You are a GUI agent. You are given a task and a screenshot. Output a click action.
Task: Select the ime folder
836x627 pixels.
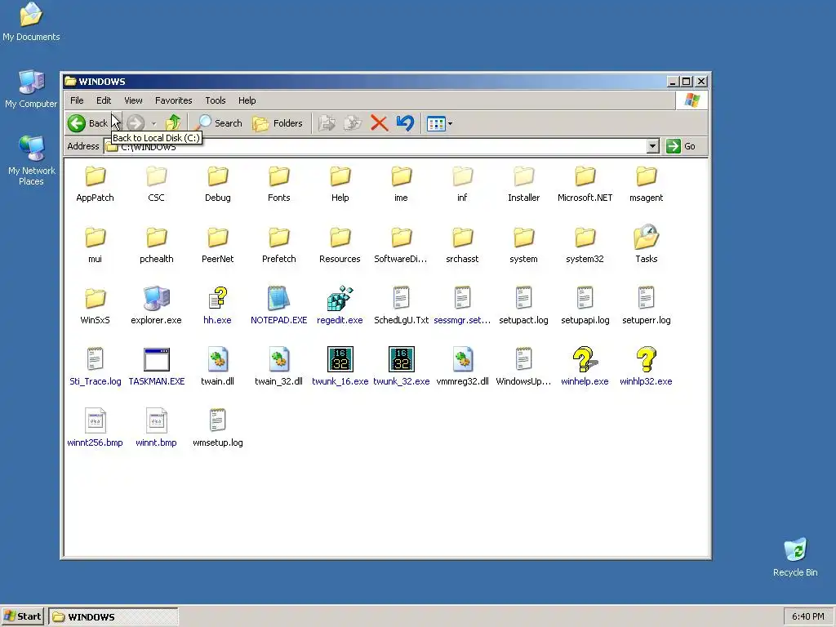click(x=401, y=184)
